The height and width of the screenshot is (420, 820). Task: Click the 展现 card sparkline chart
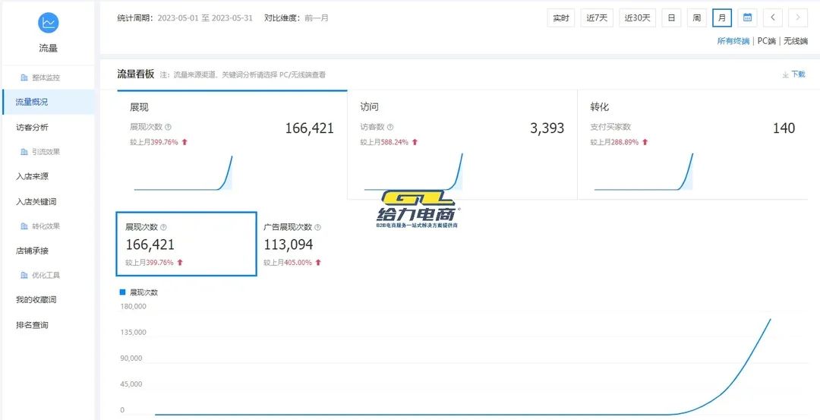pyautogui.click(x=184, y=172)
